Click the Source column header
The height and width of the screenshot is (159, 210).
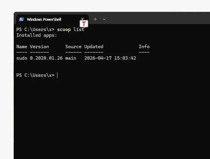(x=73, y=47)
